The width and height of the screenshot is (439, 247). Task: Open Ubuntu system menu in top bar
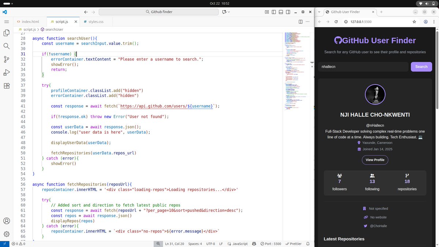tap(426, 3)
